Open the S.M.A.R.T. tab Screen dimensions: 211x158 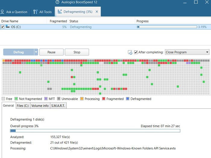coord(58,106)
